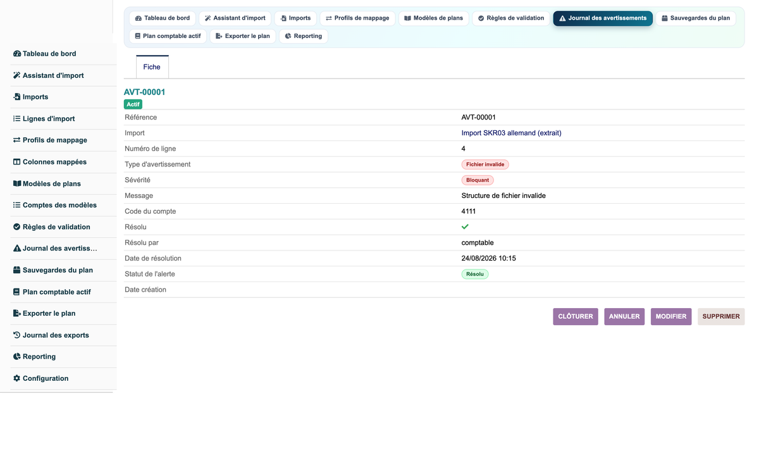Click the warning icon in Journal des avertissements tab

pos(562,18)
